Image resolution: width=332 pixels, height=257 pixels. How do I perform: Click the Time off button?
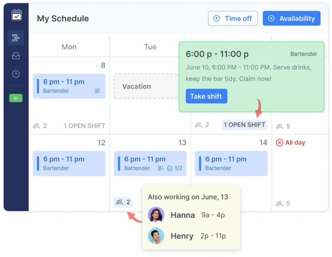233,19
